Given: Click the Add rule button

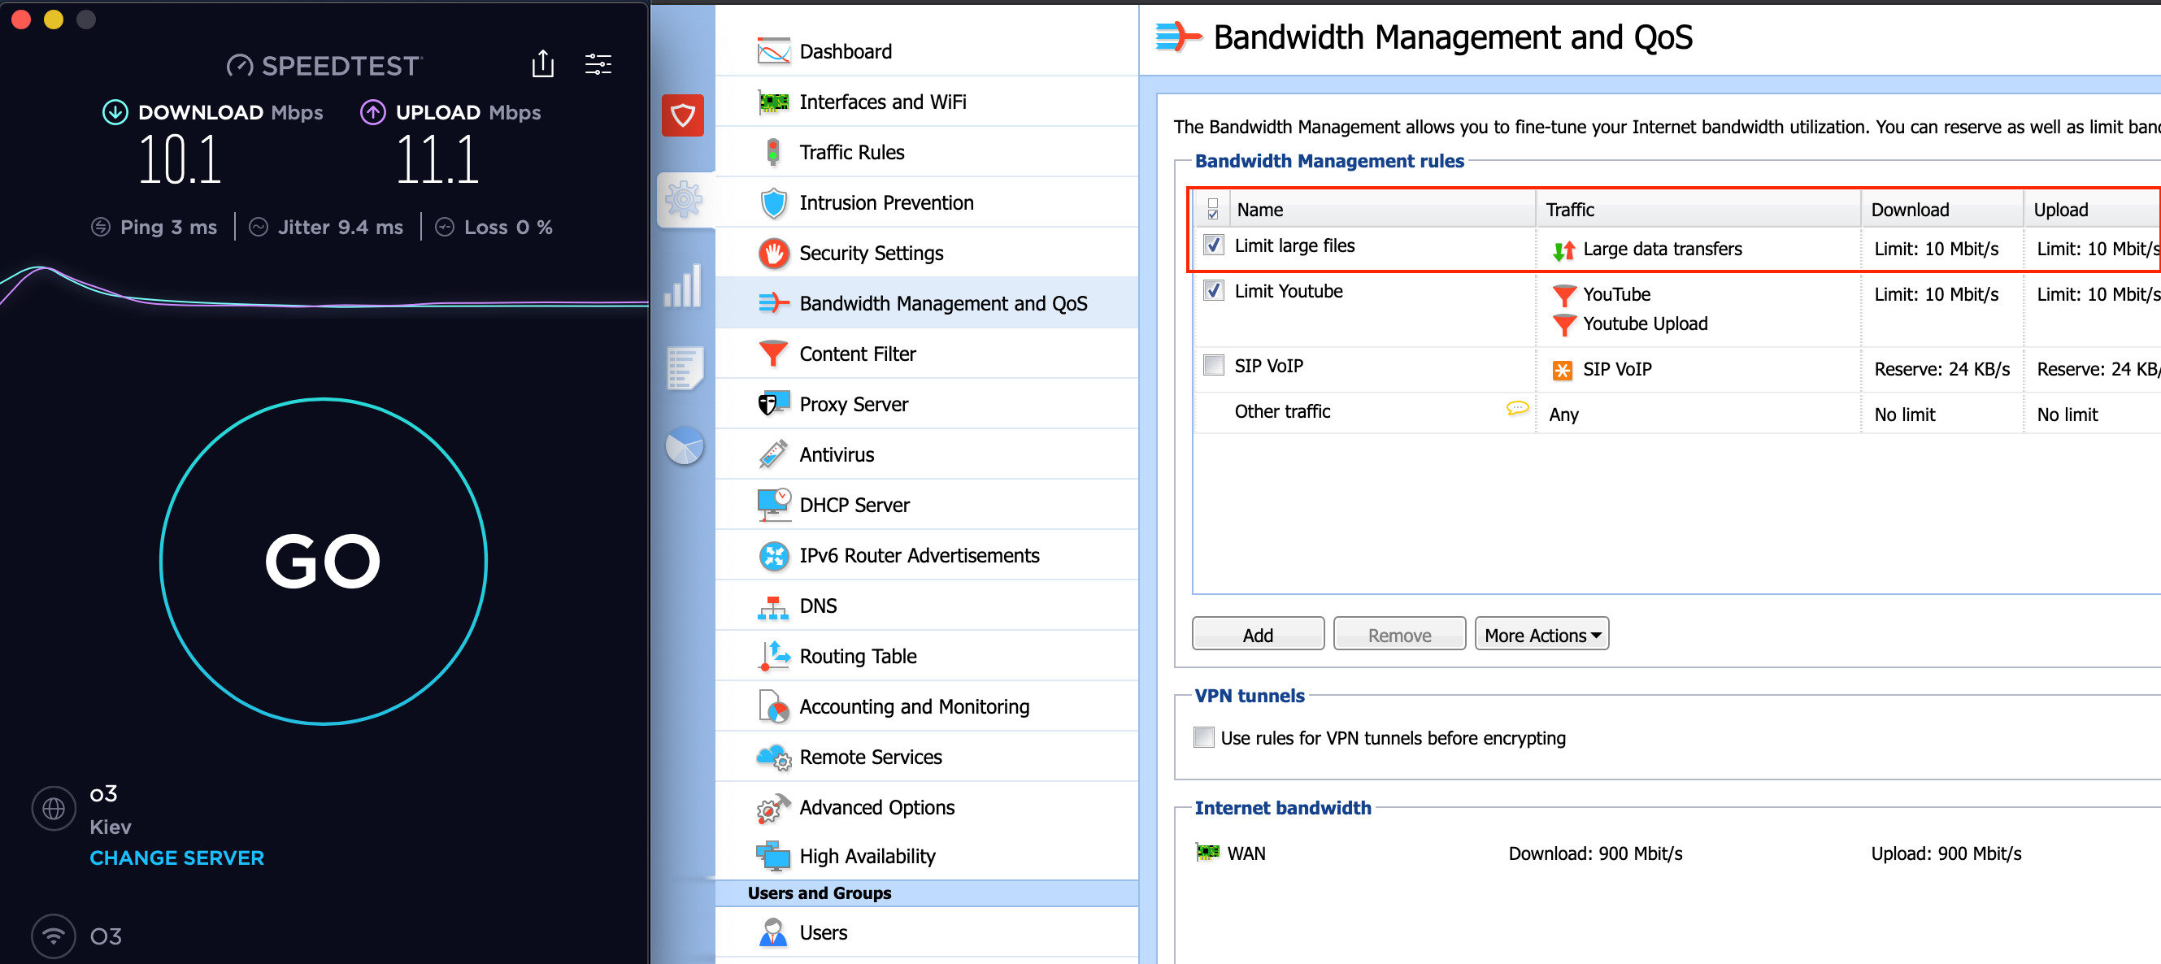Looking at the screenshot, I should coord(1257,634).
